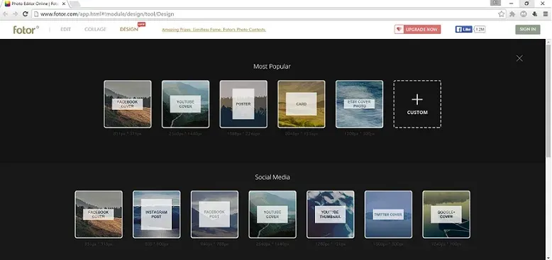The image size is (552, 260).
Task: Click the 12M Facebook like count
Action: click(x=480, y=30)
